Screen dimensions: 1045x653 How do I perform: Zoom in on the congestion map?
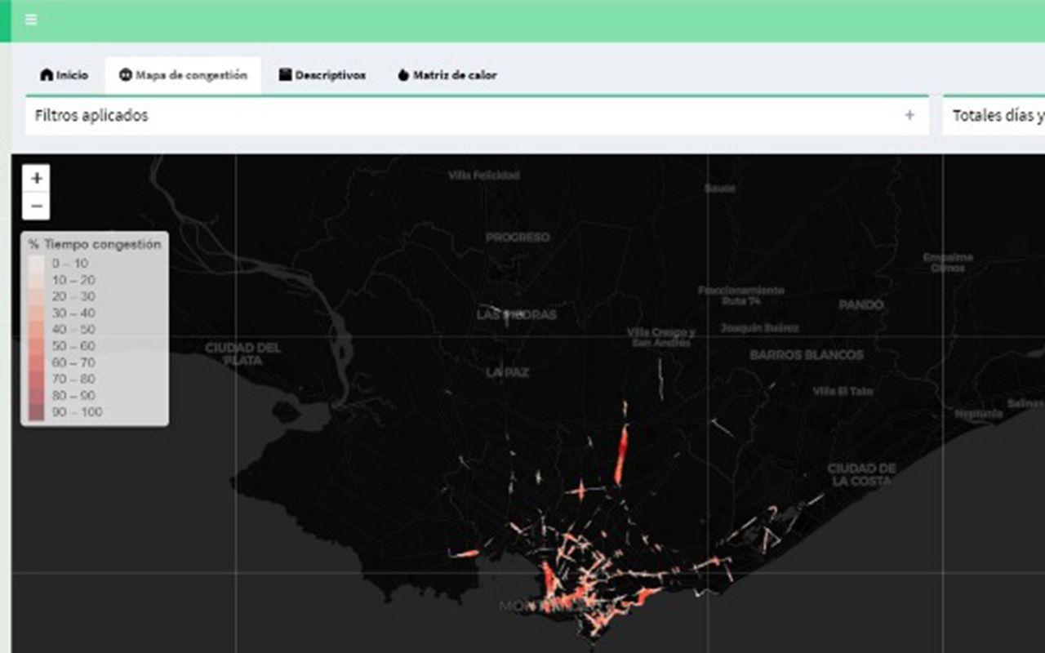click(x=36, y=178)
